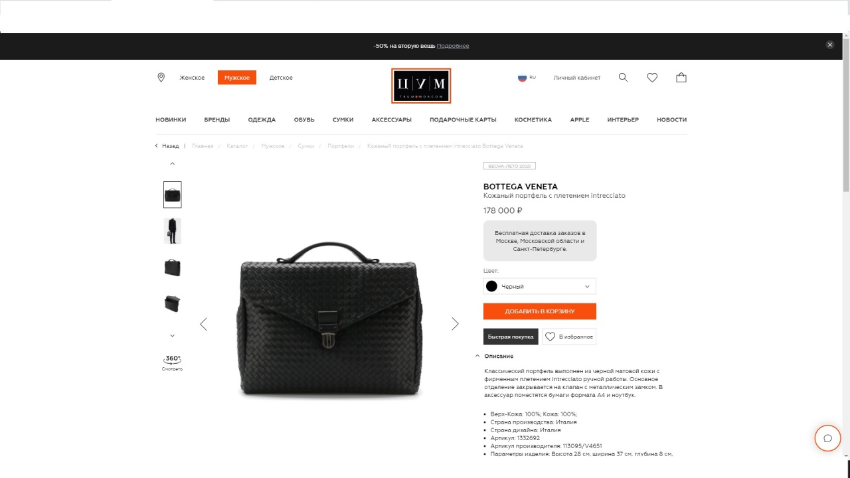Collapse the Описание section
The width and height of the screenshot is (850, 478).
point(495,356)
